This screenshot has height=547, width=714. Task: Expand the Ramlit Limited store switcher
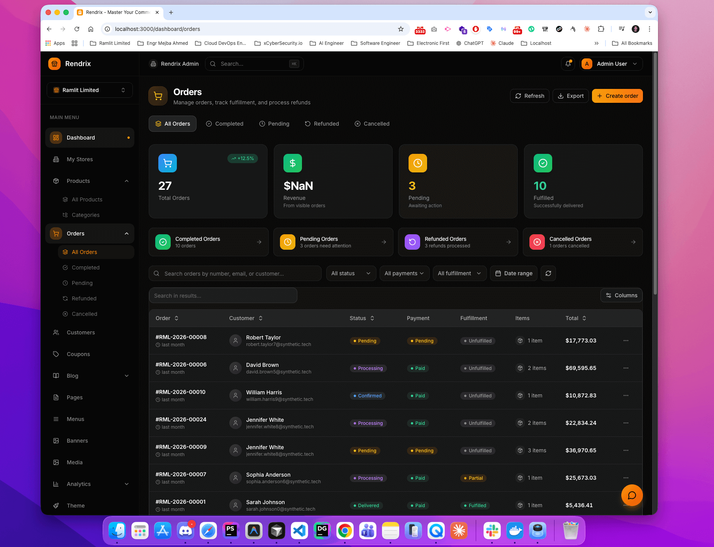click(x=90, y=90)
